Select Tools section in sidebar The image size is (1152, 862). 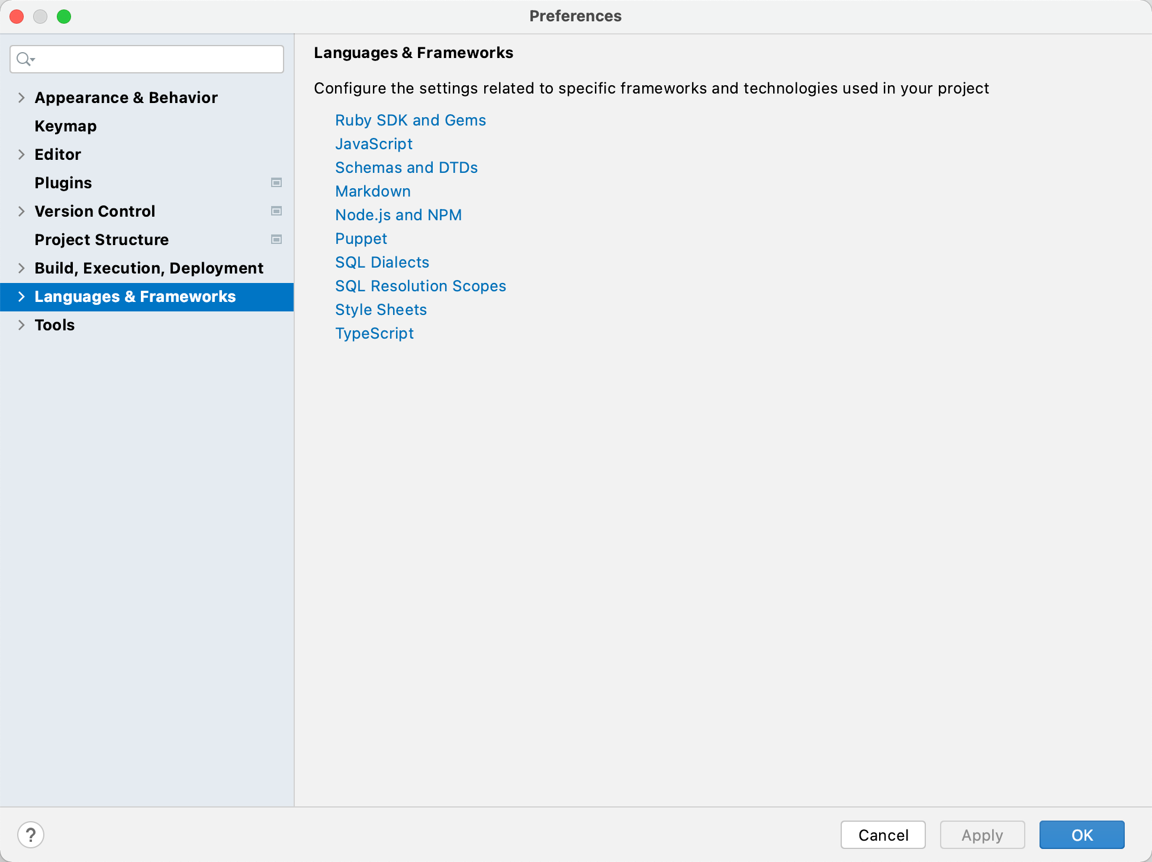click(x=53, y=325)
